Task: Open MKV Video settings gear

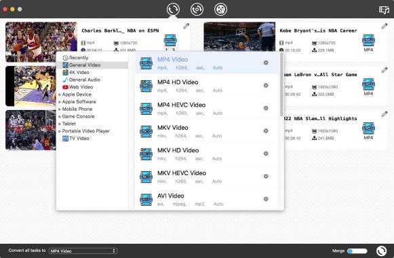Action: 266,131
